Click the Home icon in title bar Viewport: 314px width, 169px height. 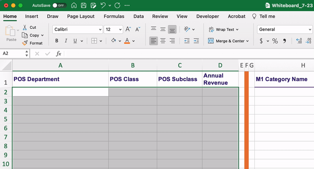[74, 5]
